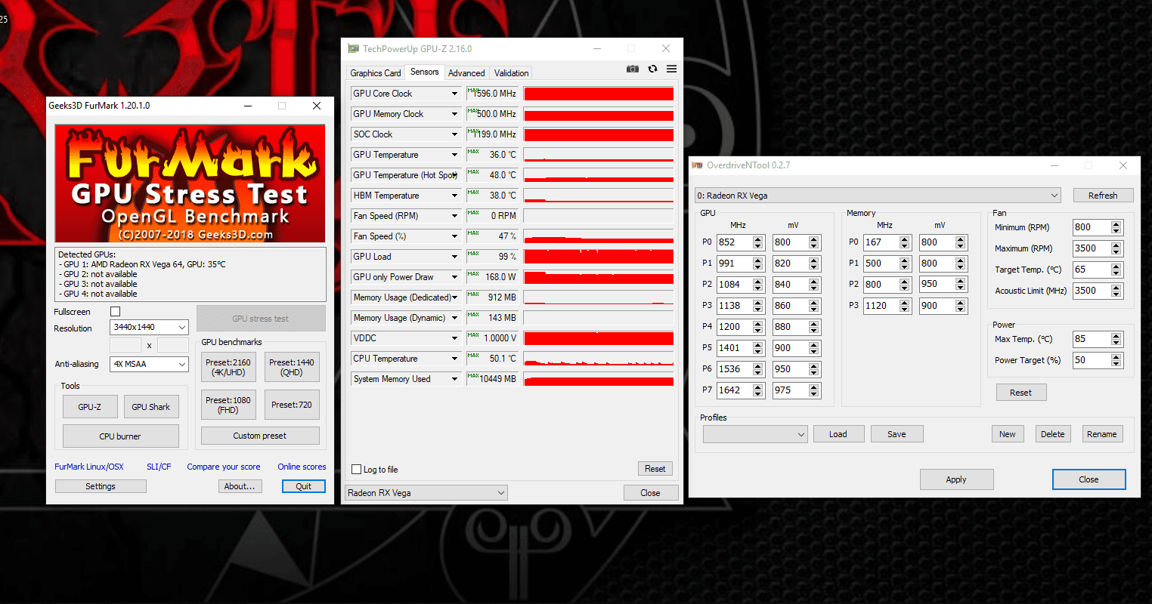Toggle Log to file checkbox
The width and height of the screenshot is (1152, 604).
click(357, 470)
